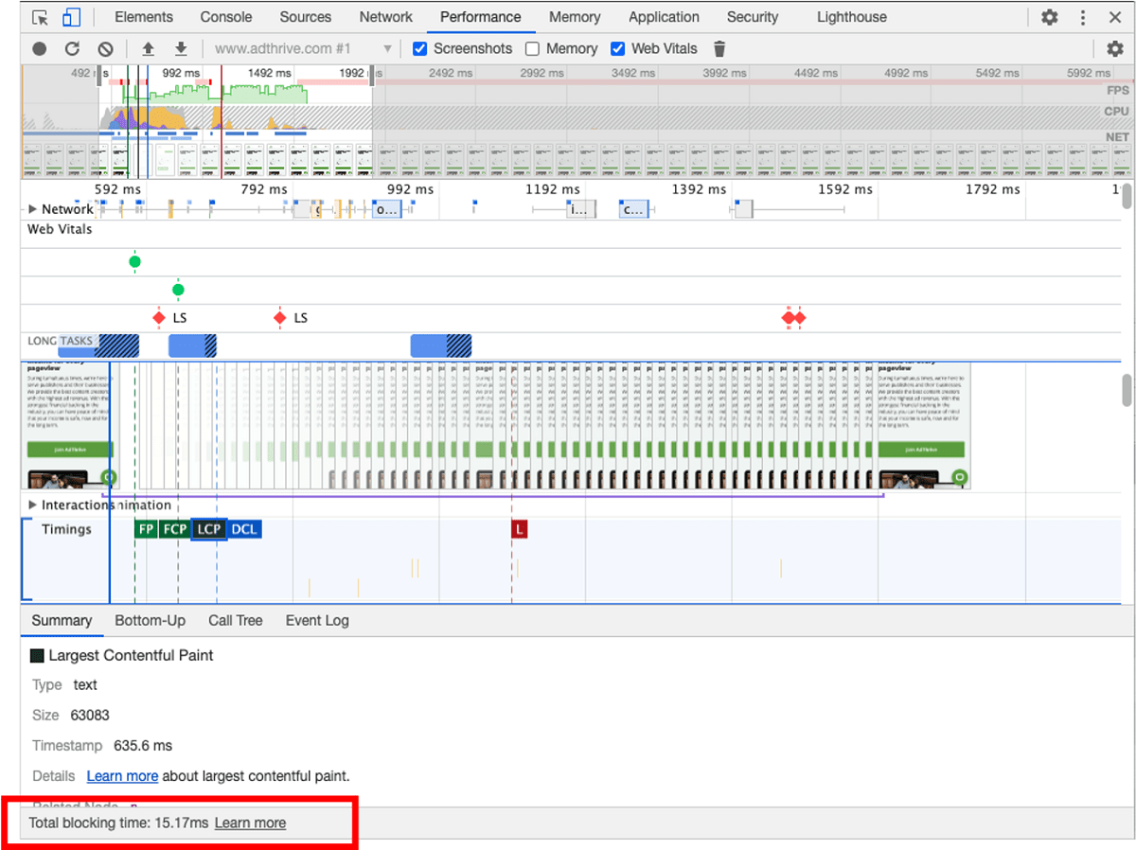Switch to the Console tab

[x=226, y=17]
